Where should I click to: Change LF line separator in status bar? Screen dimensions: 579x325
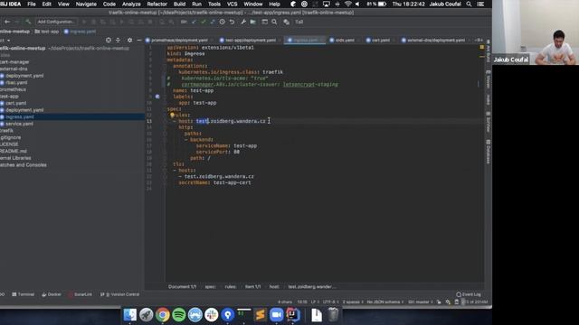314,302
